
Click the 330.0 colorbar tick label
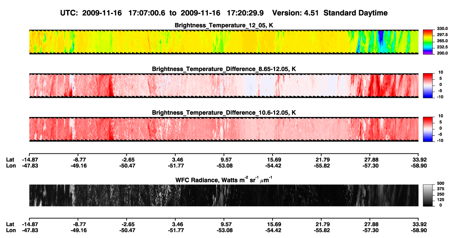[442, 29]
